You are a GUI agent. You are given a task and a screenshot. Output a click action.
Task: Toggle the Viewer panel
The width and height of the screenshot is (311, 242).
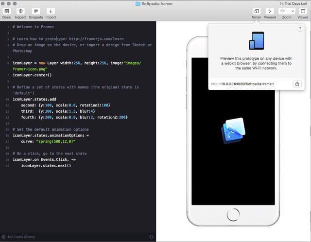(x=303, y=11)
